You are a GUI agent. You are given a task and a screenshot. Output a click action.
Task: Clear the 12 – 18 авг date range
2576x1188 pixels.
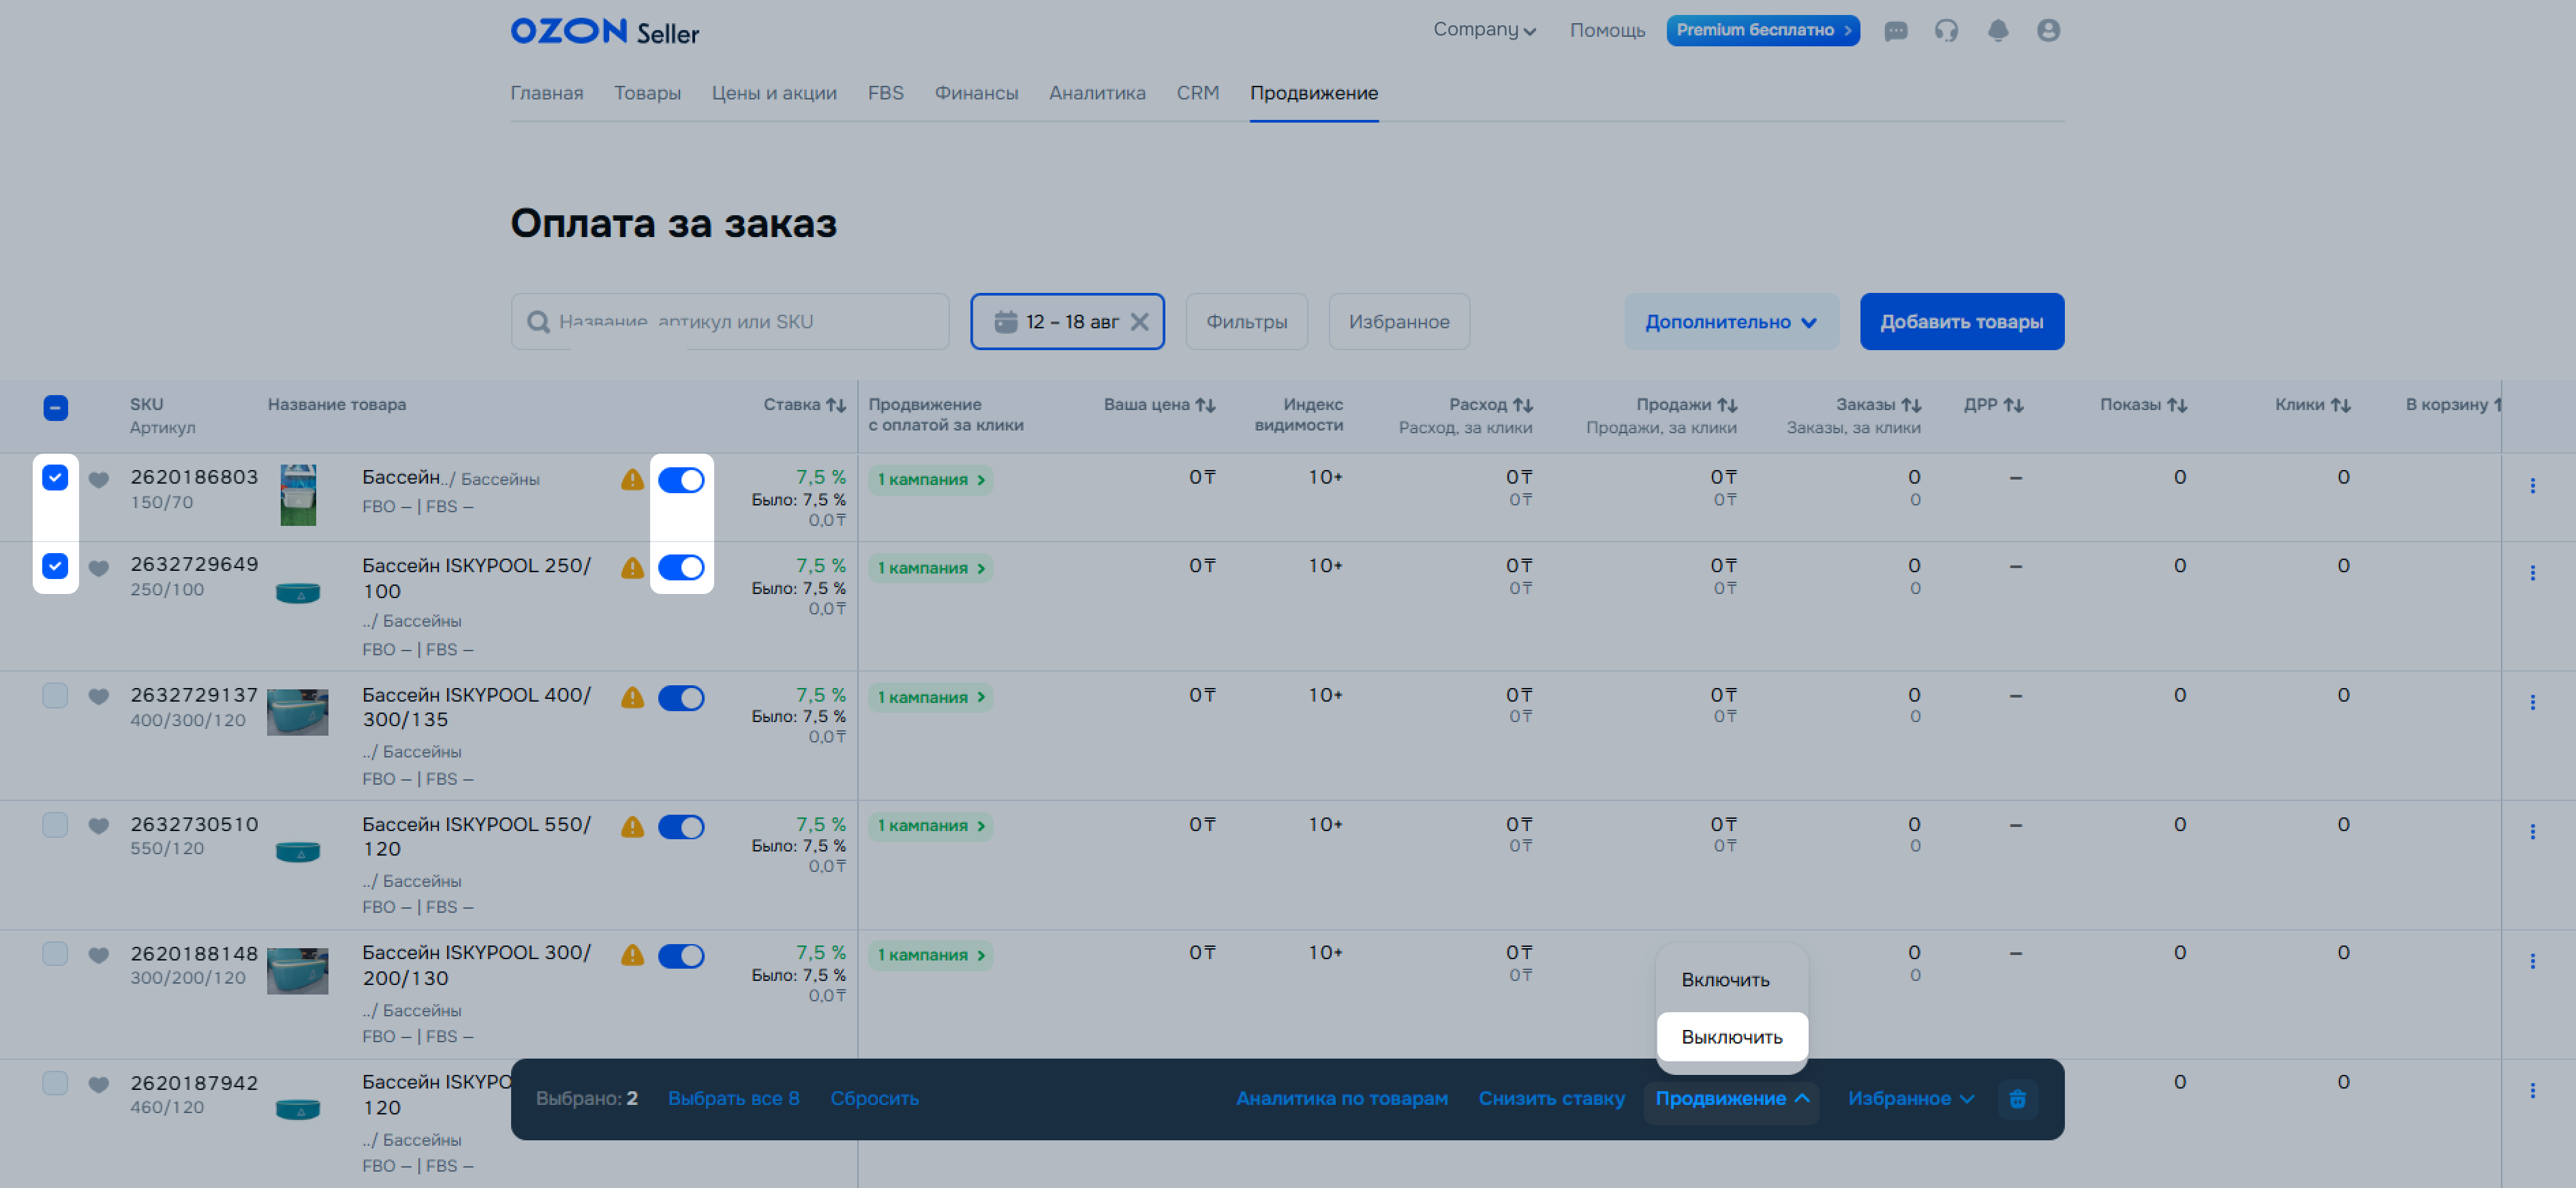coord(1139,322)
